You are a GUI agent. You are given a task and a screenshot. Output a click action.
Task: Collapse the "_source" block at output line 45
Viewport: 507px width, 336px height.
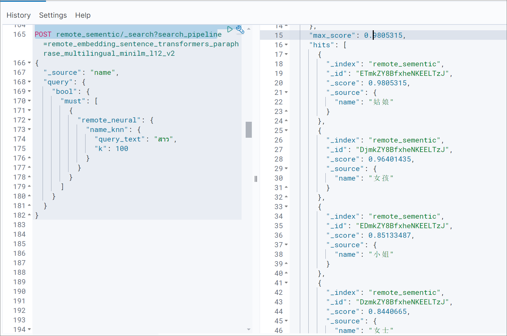[x=286, y=321]
